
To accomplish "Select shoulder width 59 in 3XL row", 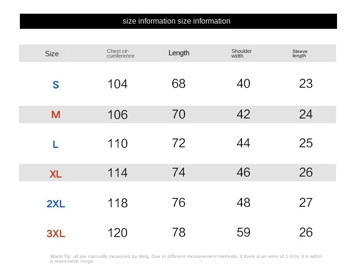I will pyautogui.click(x=243, y=232).
